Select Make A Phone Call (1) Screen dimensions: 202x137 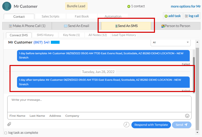click(27, 26)
